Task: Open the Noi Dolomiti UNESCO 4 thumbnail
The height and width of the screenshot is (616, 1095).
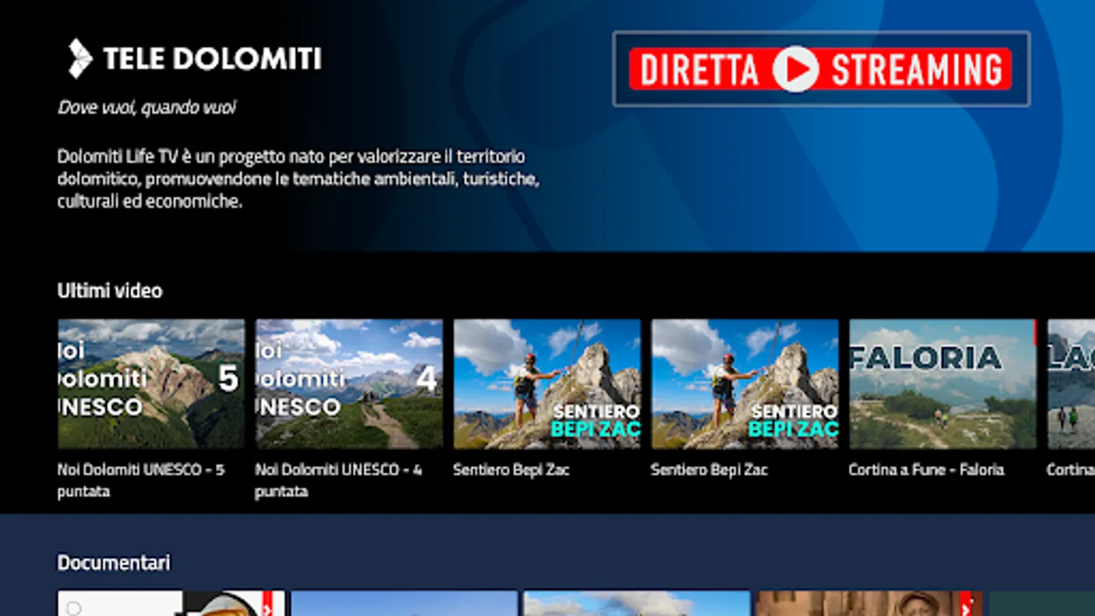Action: [349, 384]
